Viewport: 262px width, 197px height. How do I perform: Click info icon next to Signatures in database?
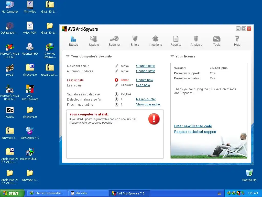click(116, 94)
